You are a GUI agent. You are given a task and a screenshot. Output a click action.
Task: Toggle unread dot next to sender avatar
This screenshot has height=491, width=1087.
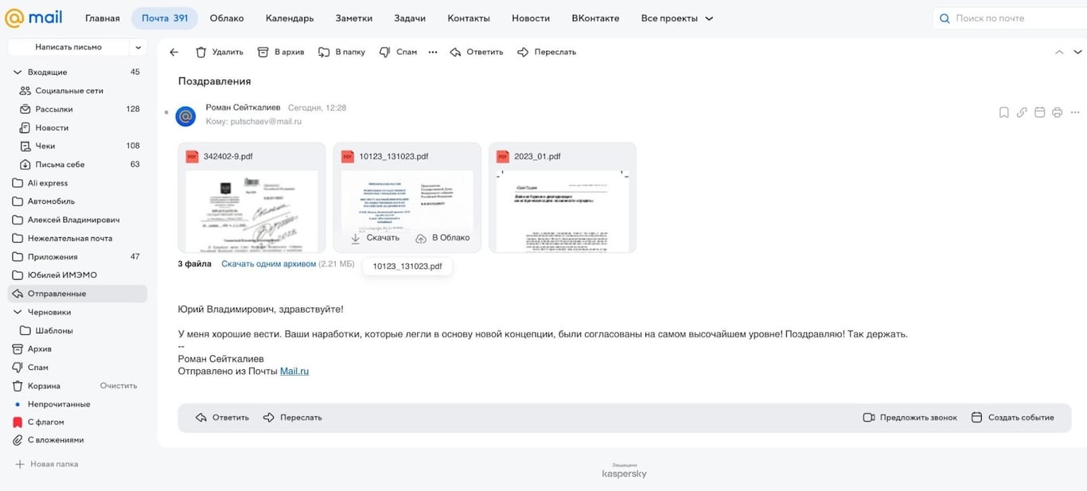coord(166,113)
